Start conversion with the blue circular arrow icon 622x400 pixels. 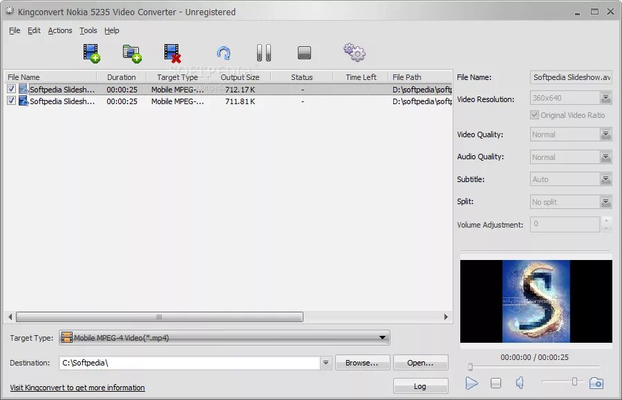point(224,53)
